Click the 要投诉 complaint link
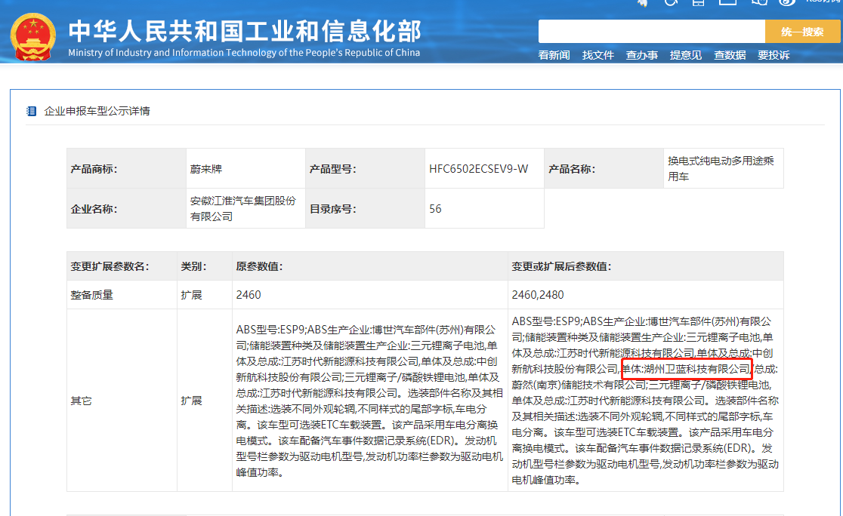The width and height of the screenshot is (843, 516). point(774,55)
